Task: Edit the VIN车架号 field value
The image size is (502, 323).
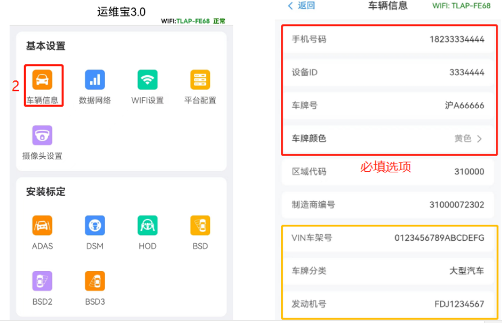Action: tap(439, 238)
